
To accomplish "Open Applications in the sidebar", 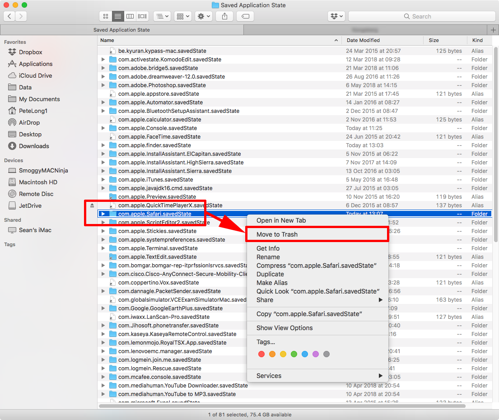I will 35,64.
